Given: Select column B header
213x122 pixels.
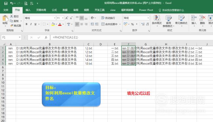Looking at the screenshot, I should tap(50, 44).
